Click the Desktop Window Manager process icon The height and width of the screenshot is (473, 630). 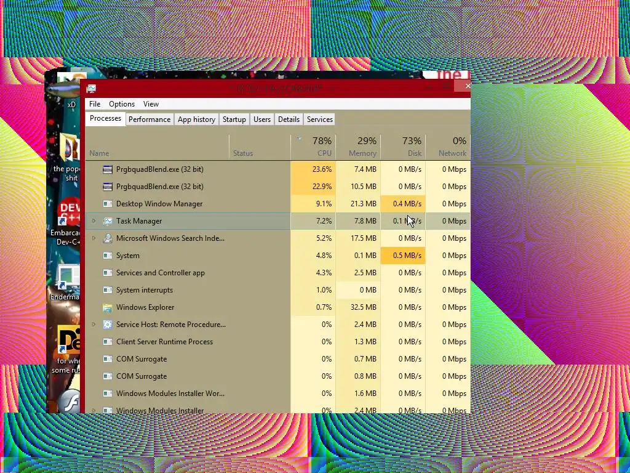107,204
